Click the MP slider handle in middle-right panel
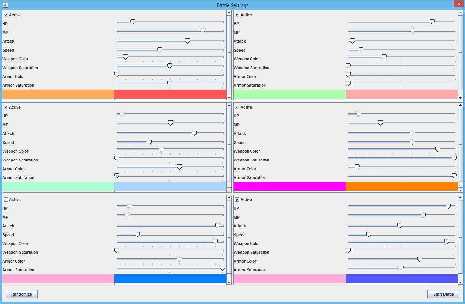 coord(380,123)
